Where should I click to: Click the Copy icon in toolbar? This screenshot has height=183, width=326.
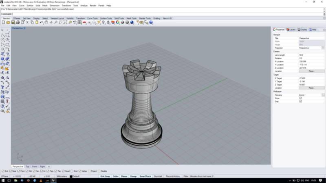(32, 22)
